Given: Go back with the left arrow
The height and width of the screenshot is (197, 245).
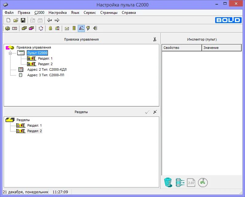Looking at the screenshot, I should [49, 20].
